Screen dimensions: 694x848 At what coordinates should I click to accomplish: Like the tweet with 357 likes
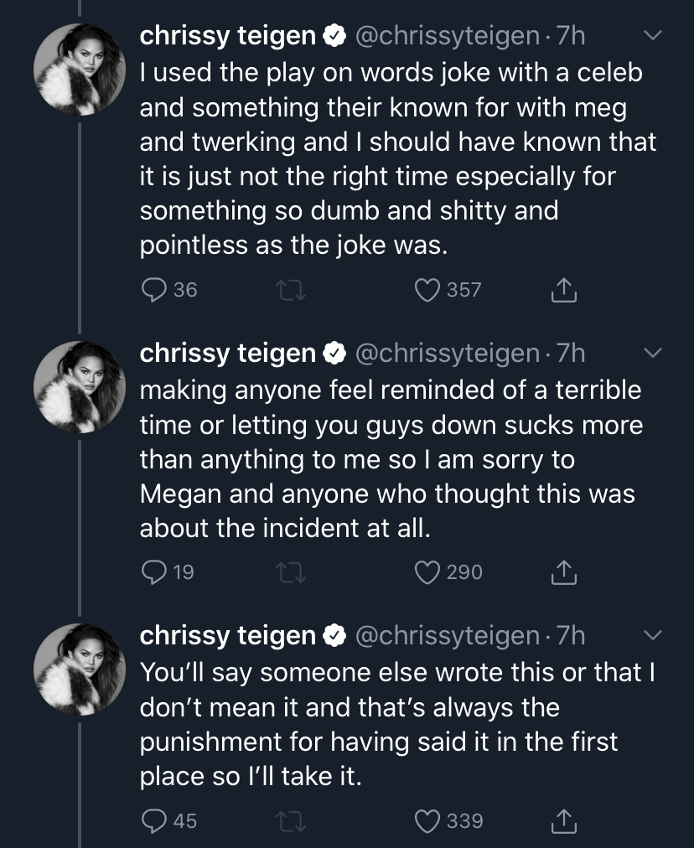pyautogui.click(x=428, y=290)
